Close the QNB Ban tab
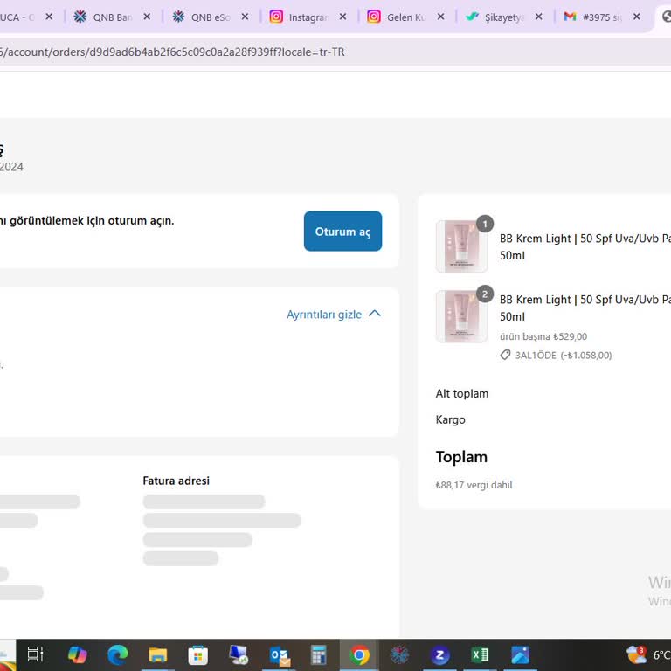Screen dimensions: 671x671 [x=147, y=17]
